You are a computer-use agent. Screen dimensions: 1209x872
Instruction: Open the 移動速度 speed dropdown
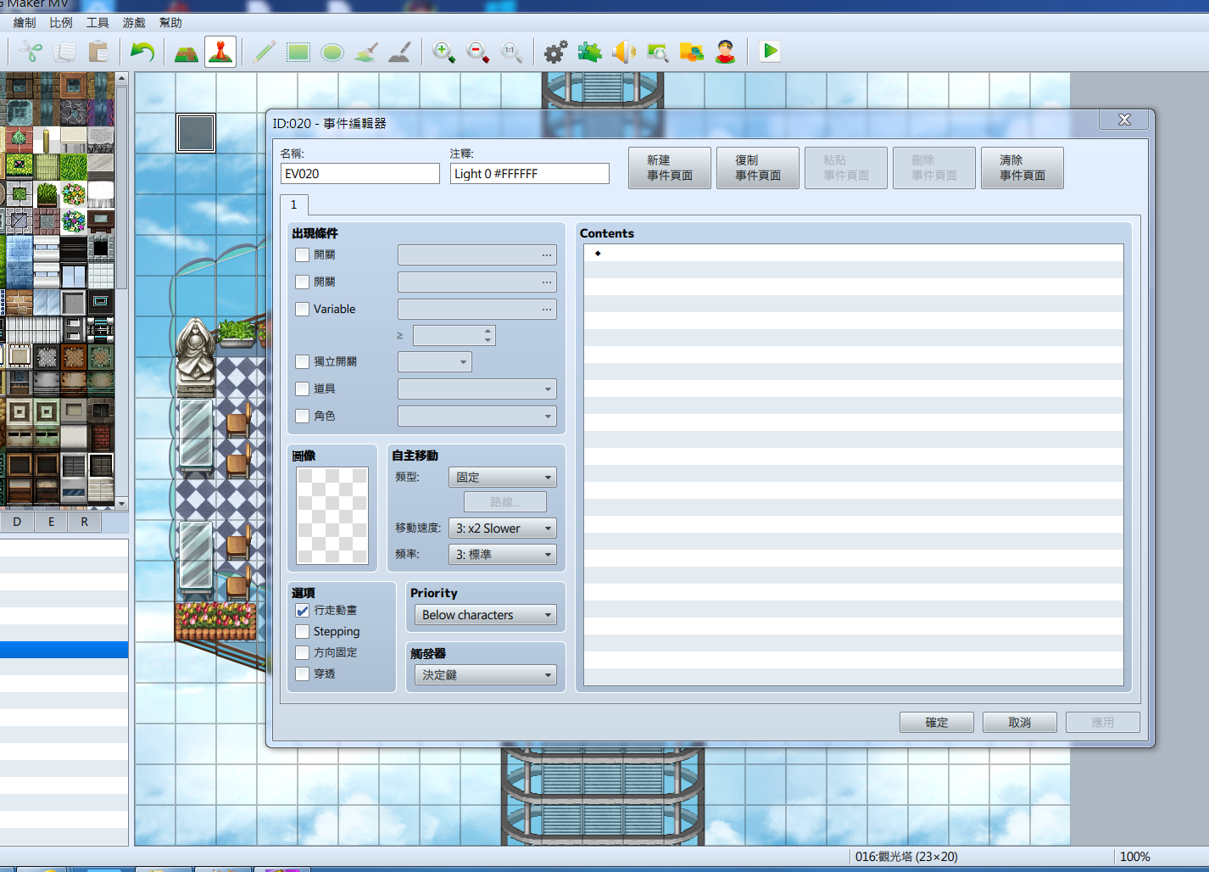(x=502, y=528)
